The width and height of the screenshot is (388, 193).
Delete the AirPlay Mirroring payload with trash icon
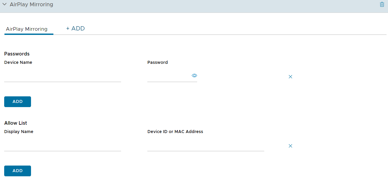pyautogui.click(x=382, y=4)
